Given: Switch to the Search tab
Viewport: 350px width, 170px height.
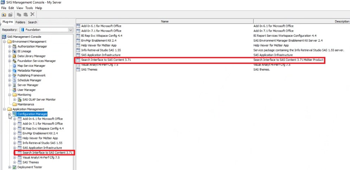Looking at the screenshot, I should point(32,22).
